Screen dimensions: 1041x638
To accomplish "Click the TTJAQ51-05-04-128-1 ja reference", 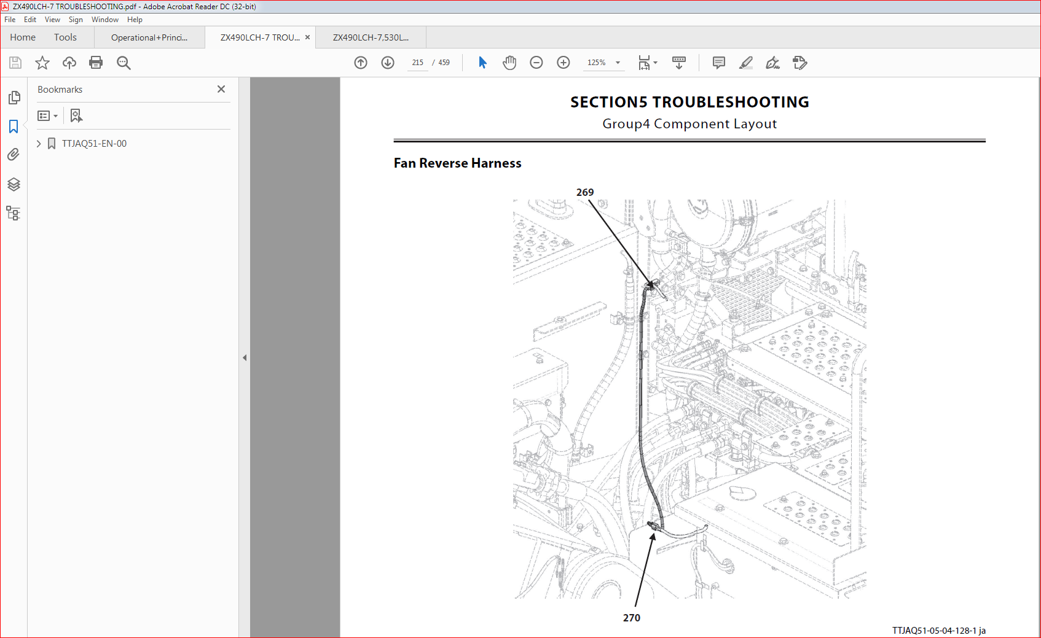I will tap(939, 631).
